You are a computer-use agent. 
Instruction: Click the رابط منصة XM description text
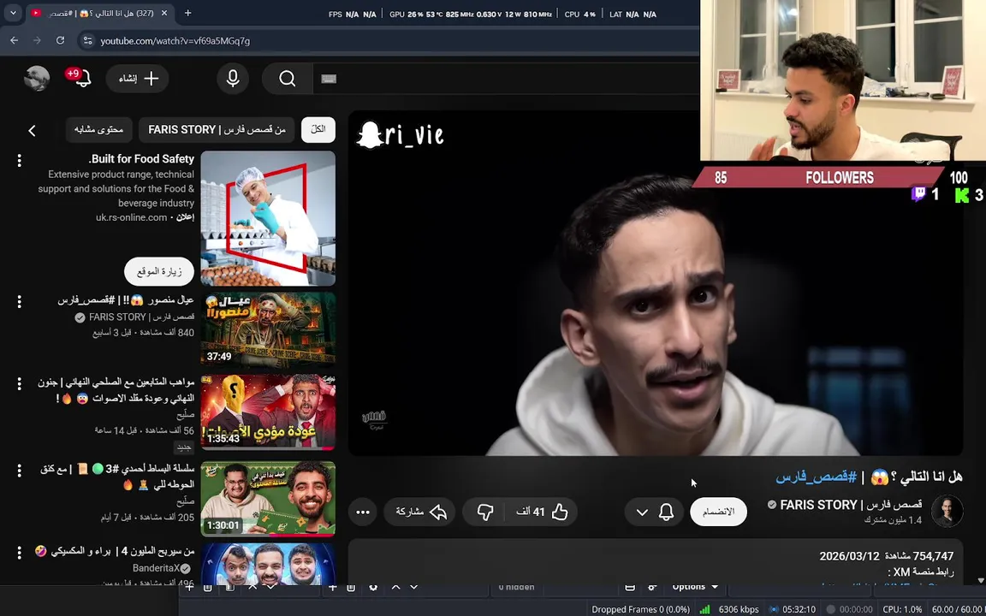point(921,572)
